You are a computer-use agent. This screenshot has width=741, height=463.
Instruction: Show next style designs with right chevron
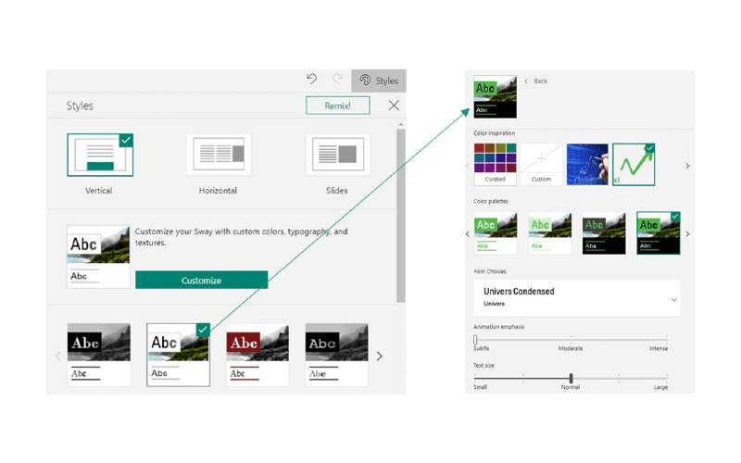coord(379,356)
